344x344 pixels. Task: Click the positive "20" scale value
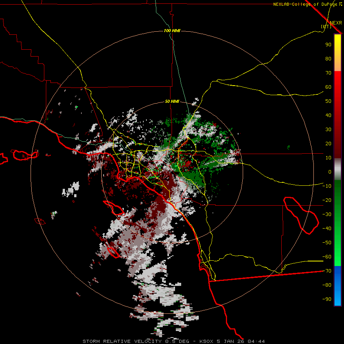click(328, 143)
